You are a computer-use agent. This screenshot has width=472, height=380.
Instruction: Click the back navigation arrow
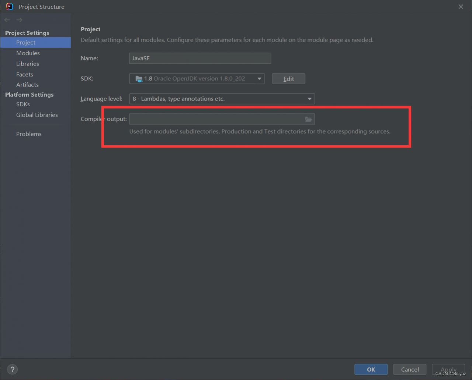pyautogui.click(x=7, y=20)
